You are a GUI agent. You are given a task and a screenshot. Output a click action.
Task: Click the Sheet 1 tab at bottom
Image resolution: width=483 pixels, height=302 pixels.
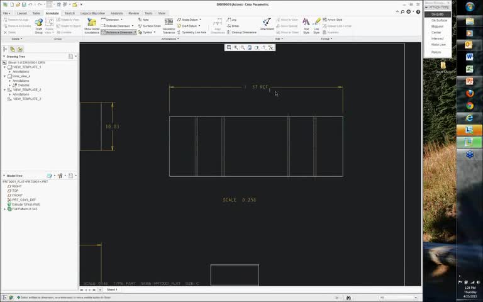(112, 289)
